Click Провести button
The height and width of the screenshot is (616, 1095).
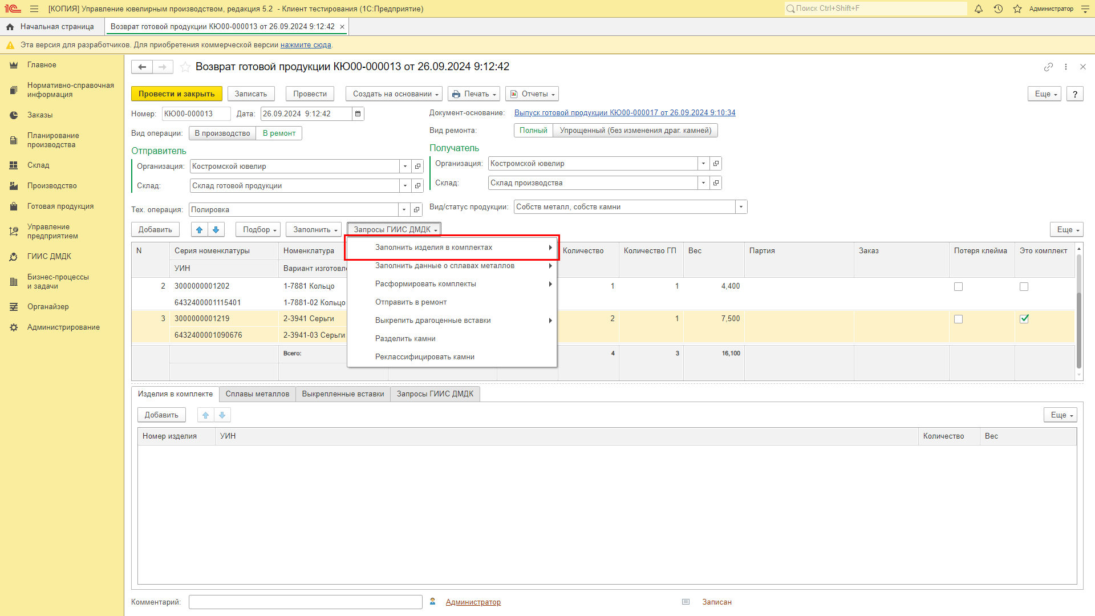click(310, 94)
